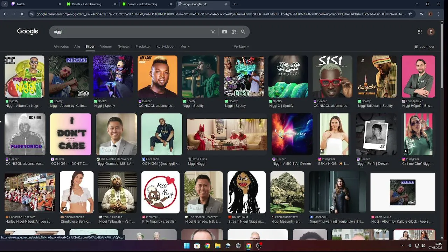Open OBS Studio from the taskbar
The image size is (448, 252).
tap(259, 246)
